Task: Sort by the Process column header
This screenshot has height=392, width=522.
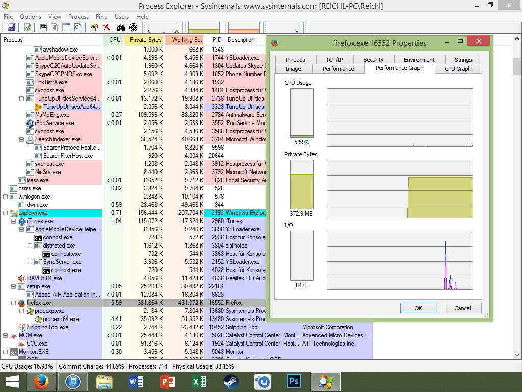Action: [51, 40]
